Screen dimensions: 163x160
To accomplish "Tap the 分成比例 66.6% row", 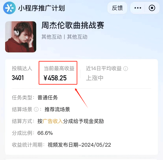I will (x=32, y=133).
